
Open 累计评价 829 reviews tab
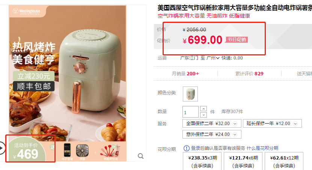(249, 74)
